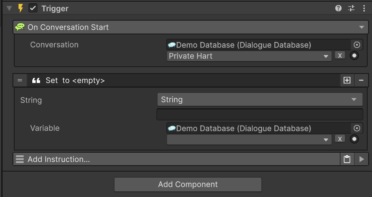Viewport: 372px width, 197px height.
Task: Open the Trigger component preset settings
Action: pos(351,8)
